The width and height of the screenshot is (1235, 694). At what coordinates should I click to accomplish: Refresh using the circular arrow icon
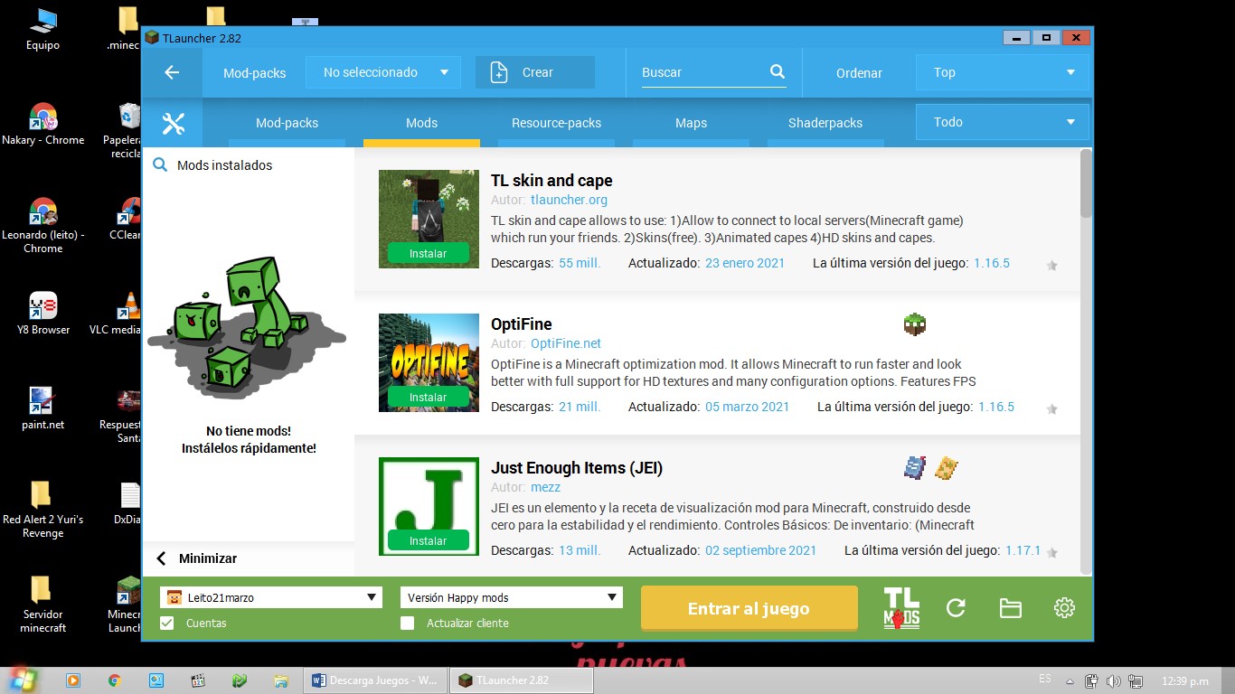956,608
